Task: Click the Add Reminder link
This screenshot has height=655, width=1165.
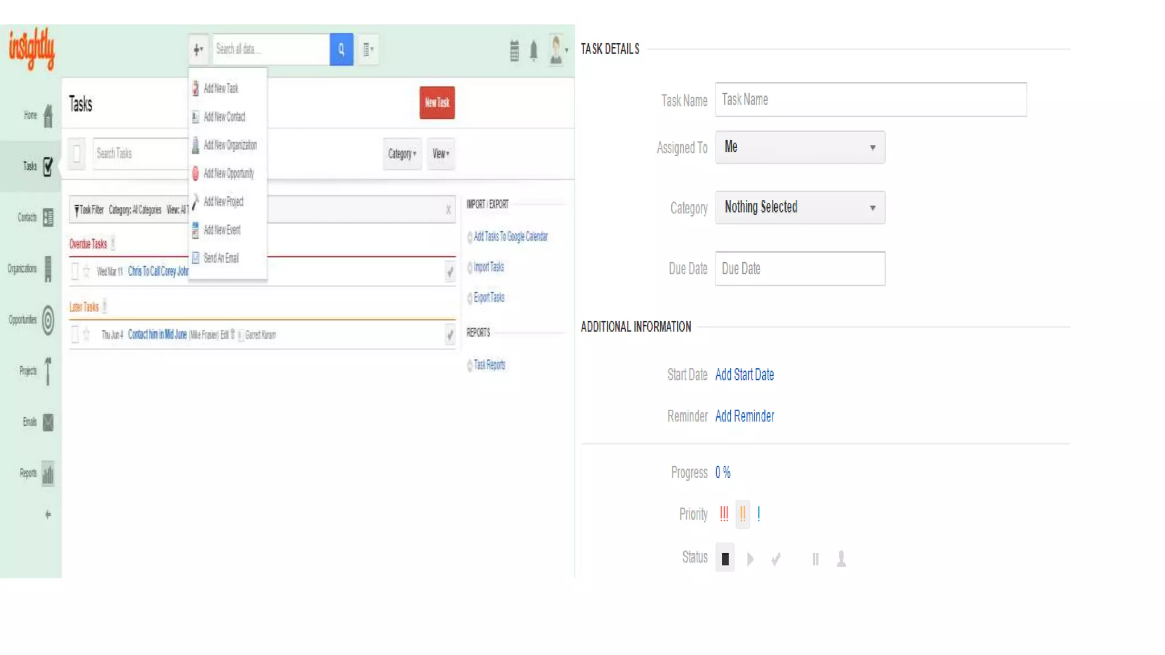Action: (x=745, y=416)
